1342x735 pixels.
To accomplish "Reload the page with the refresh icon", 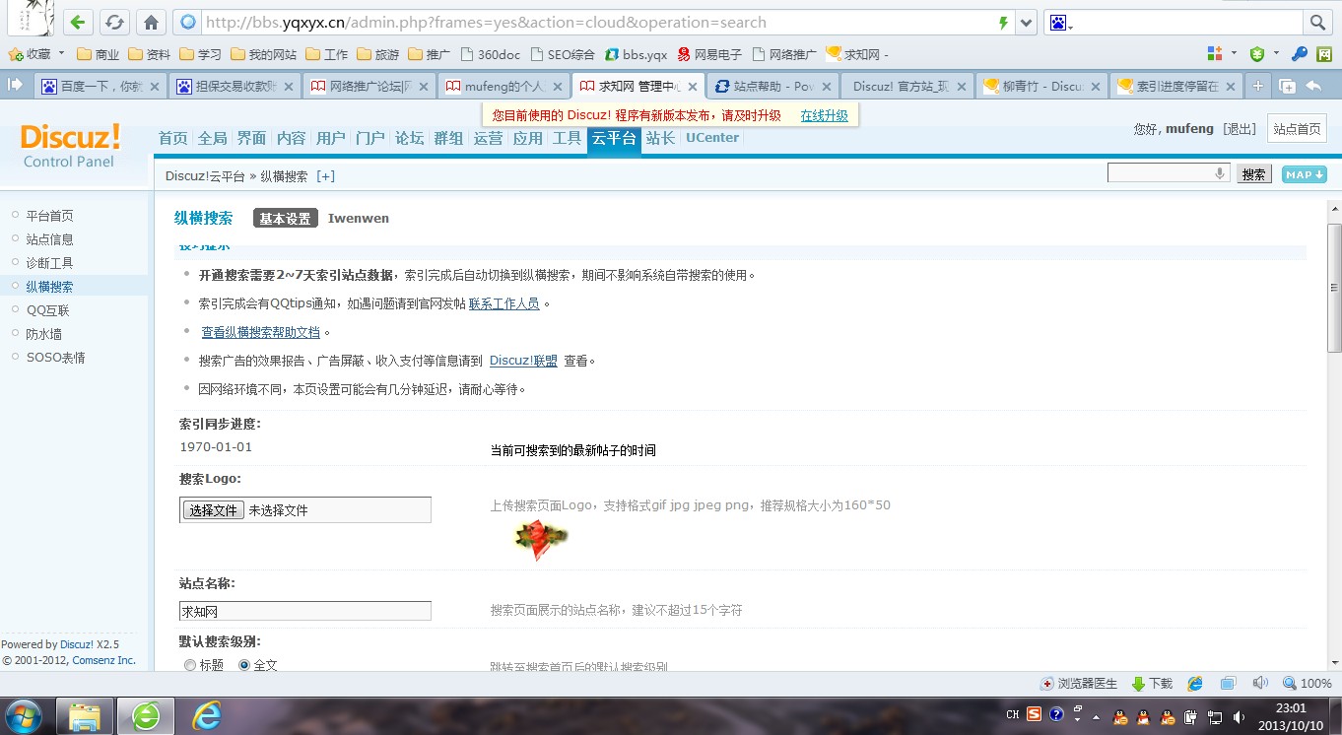I will coord(114,22).
